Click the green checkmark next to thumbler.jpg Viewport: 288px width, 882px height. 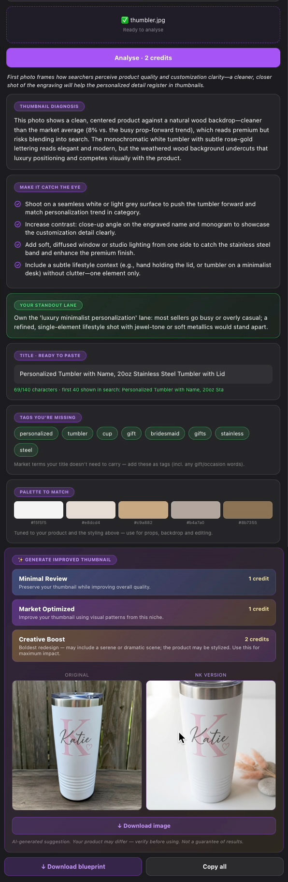tap(125, 20)
